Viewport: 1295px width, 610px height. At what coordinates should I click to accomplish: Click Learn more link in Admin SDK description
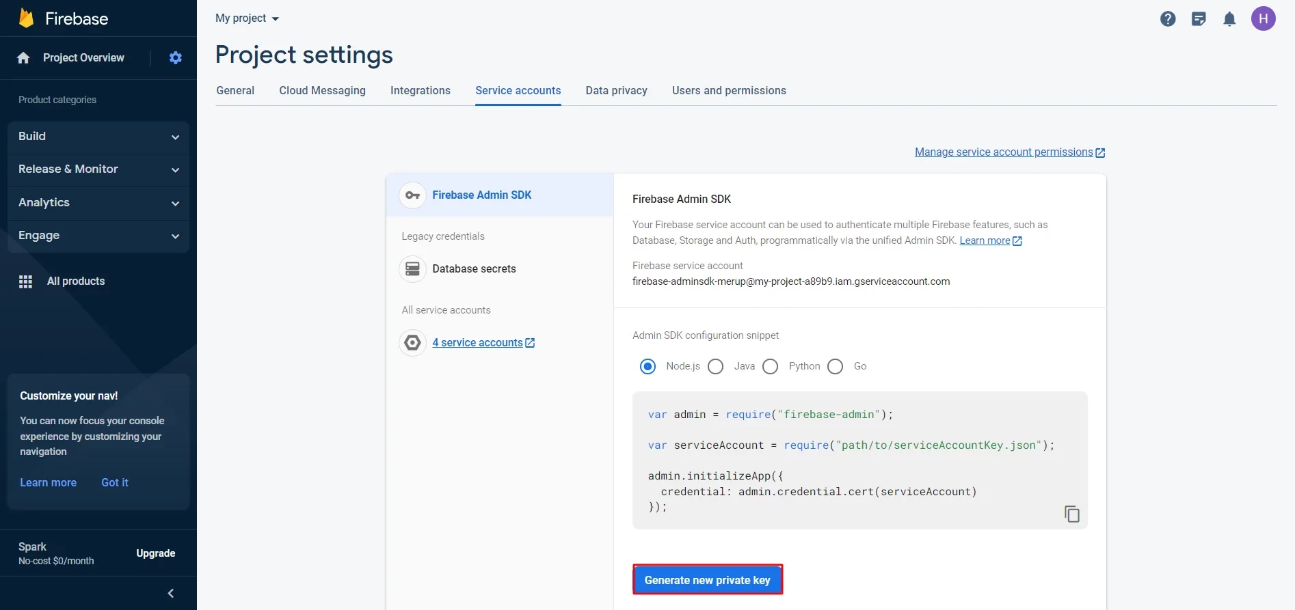click(991, 240)
